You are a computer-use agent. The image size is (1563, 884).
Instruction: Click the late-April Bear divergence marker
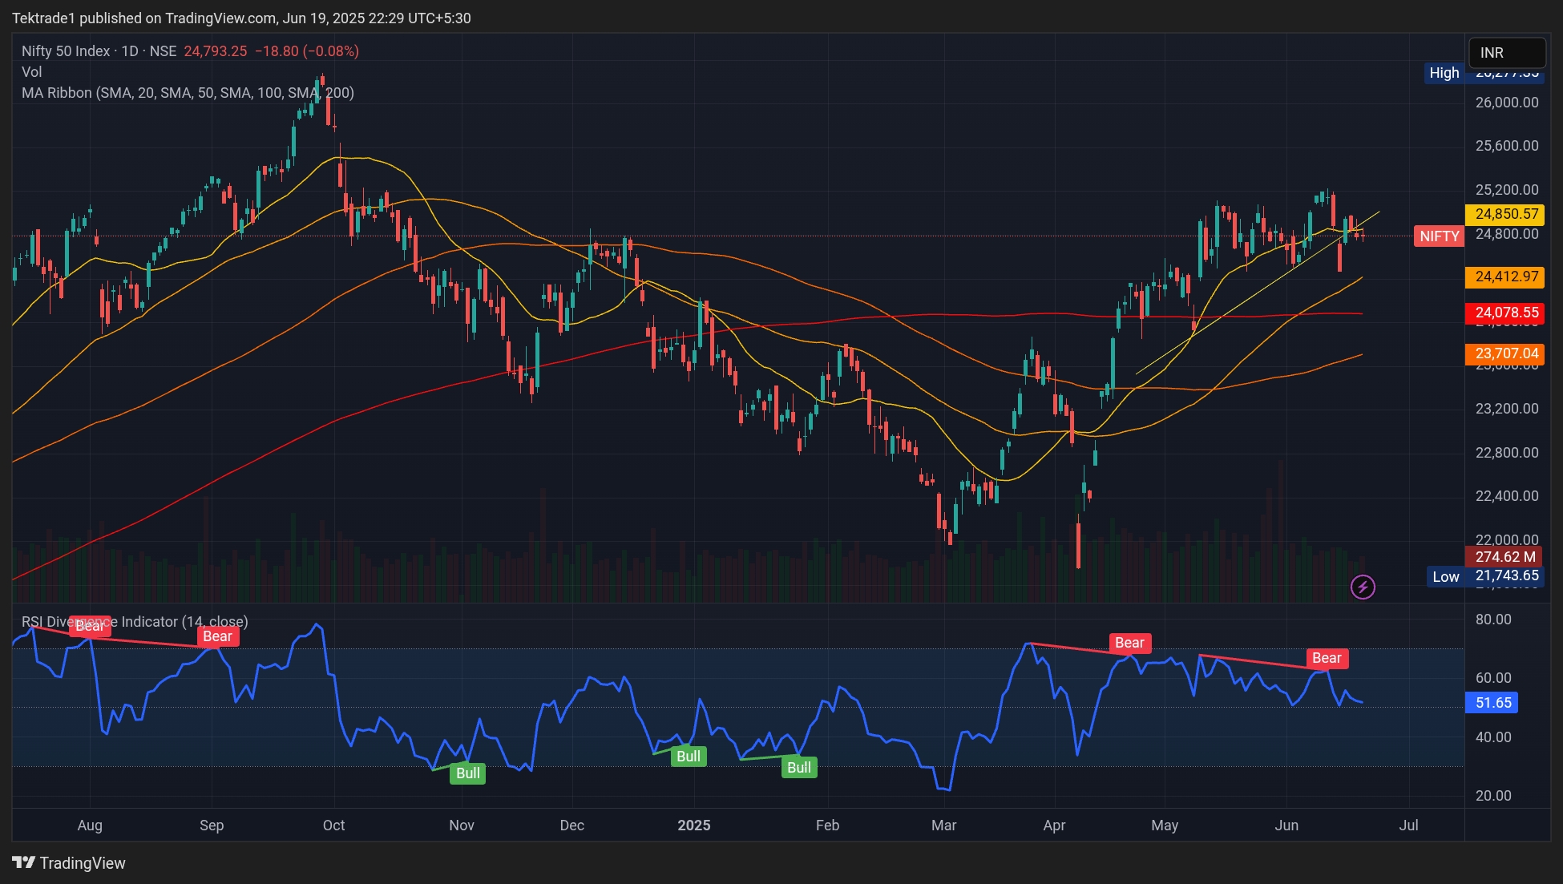coord(1129,643)
